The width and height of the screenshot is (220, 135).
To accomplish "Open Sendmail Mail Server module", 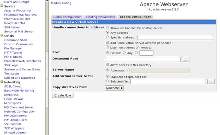I will (x=19, y=32).
